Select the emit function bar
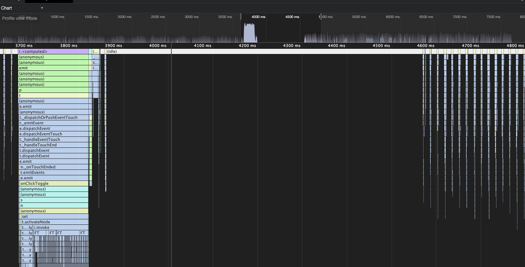Image resolution: width=525 pixels, height=267 pixels. tap(53, 68)
